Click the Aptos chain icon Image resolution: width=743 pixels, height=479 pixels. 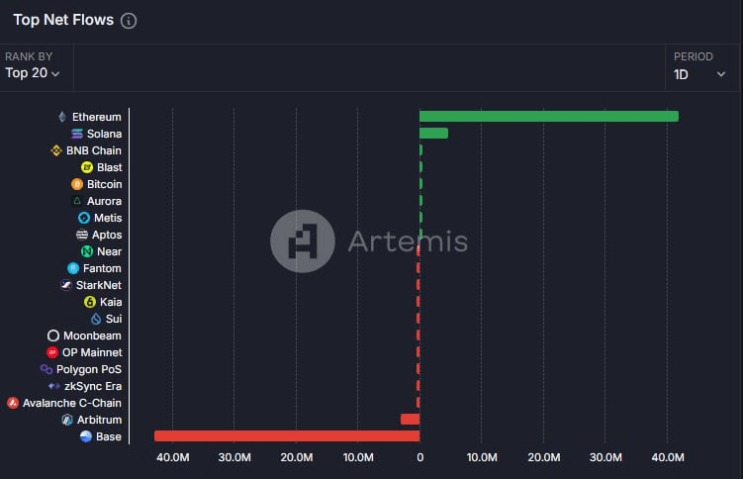[x=82, y=235]
